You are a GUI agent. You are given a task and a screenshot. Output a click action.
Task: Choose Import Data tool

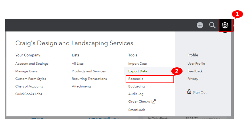[137, 64]
